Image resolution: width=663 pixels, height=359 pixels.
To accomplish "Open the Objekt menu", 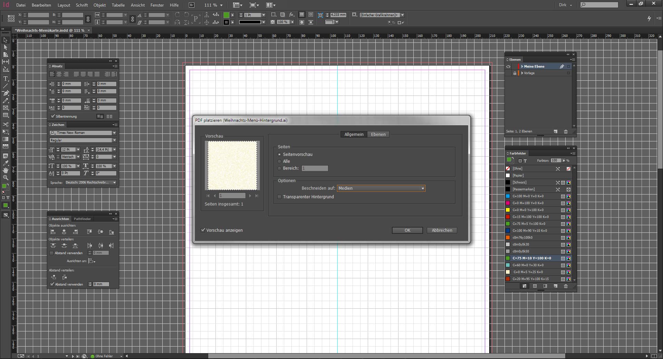I will tap(99, 5).
